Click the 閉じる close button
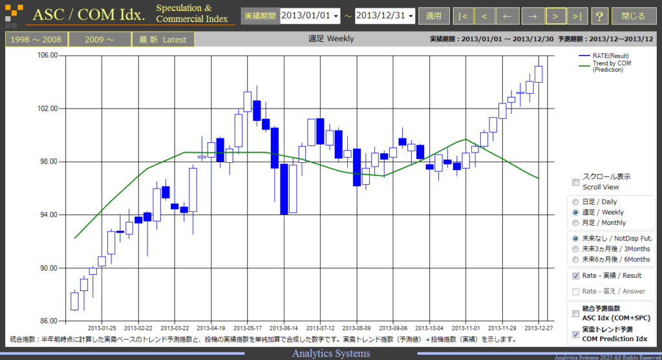 point(634,16)
